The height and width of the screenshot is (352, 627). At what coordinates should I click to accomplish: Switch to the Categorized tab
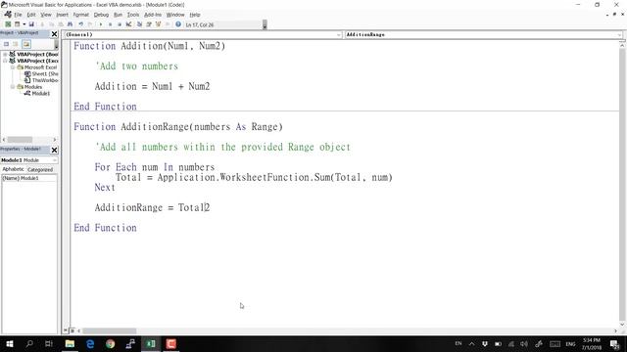(40, 169)
